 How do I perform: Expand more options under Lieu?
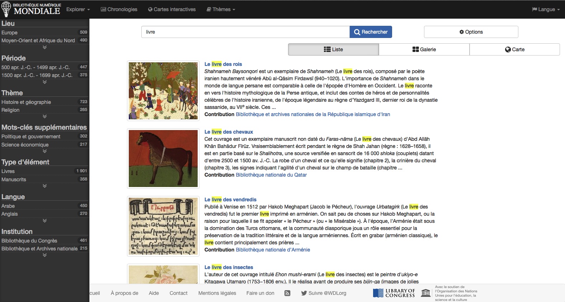tap(44, 47)
